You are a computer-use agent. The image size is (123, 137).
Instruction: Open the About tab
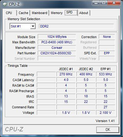[84, 13]
